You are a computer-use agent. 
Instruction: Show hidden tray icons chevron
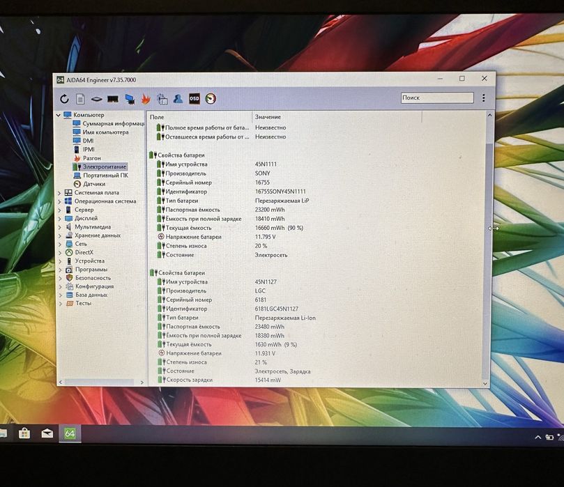click(x=538, y=437)
